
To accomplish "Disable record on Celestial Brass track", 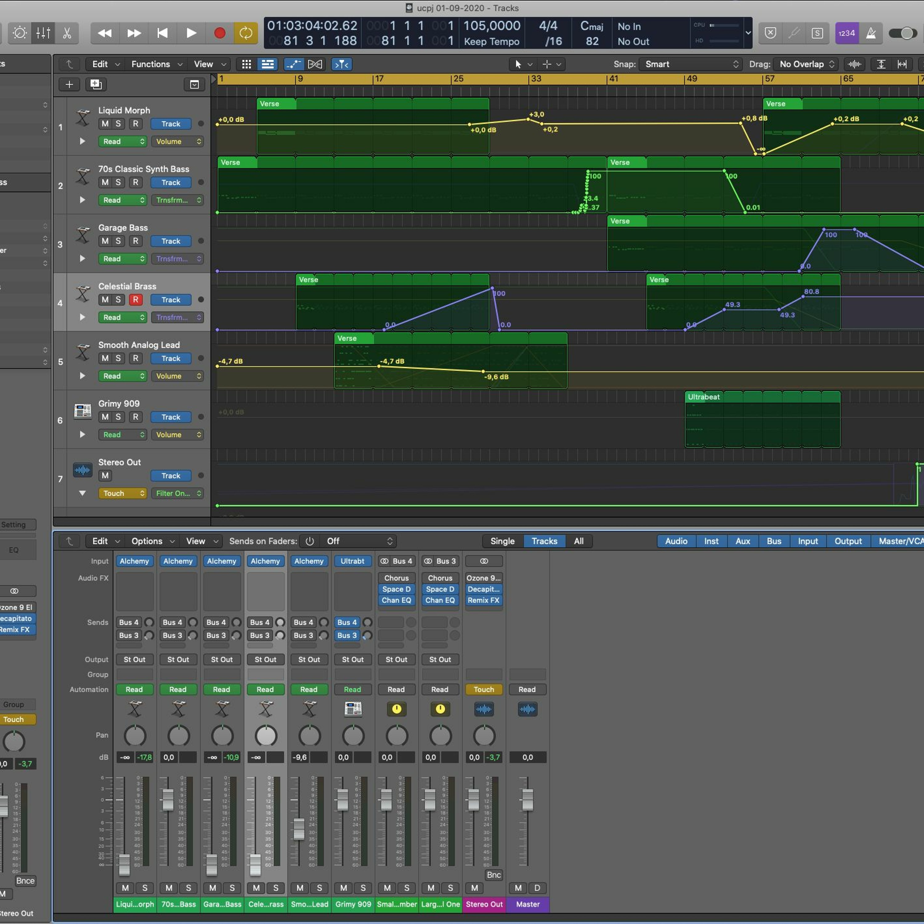I will (135, 300).
